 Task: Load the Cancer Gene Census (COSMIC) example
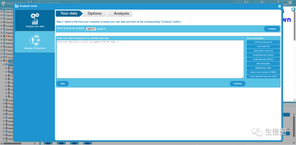point(263,72)
